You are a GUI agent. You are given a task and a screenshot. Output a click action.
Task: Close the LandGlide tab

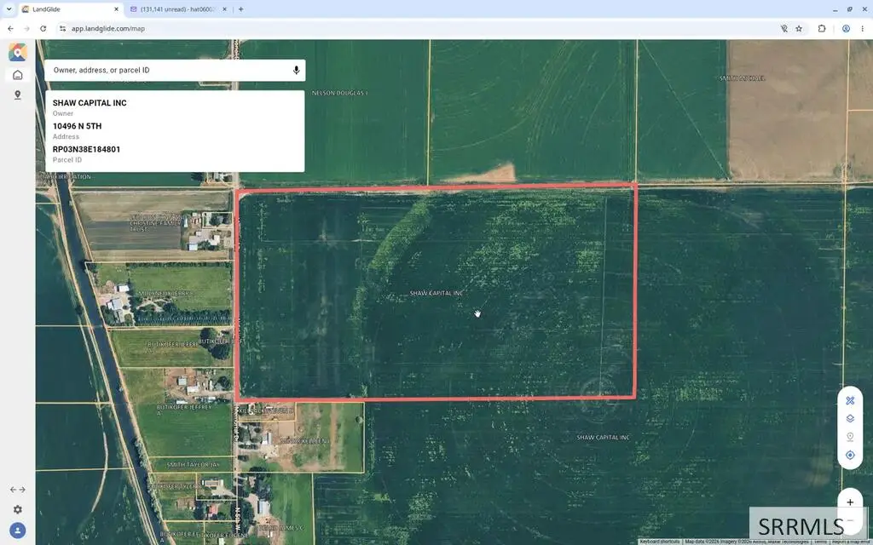pyautogui.click(x=116, y=9)
